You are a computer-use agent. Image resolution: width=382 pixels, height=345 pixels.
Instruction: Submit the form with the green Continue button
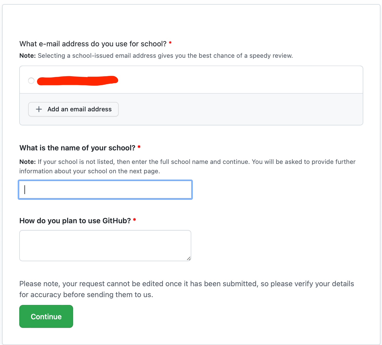46,316
